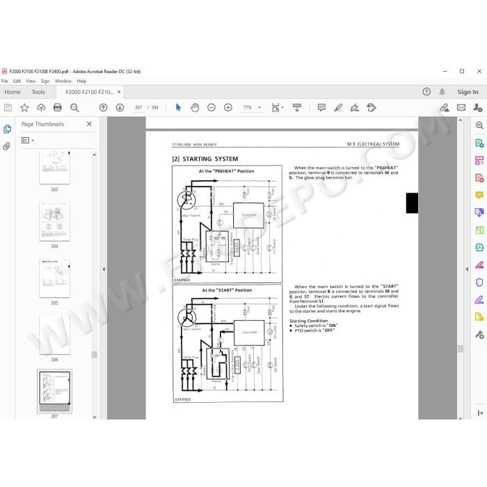
Task: Click the document vertical scrollbar thumb
Action: (461, 349)
